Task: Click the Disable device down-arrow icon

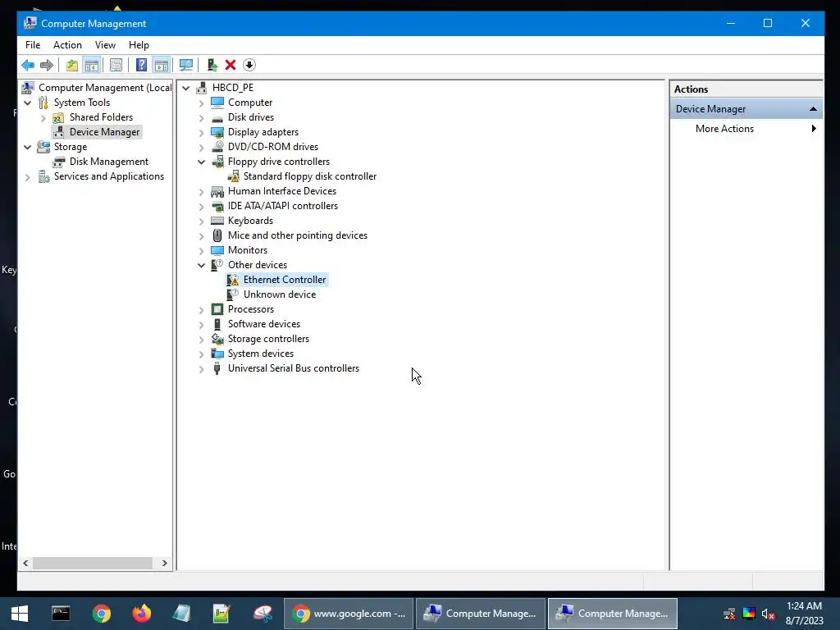Action: click(249, 66)
